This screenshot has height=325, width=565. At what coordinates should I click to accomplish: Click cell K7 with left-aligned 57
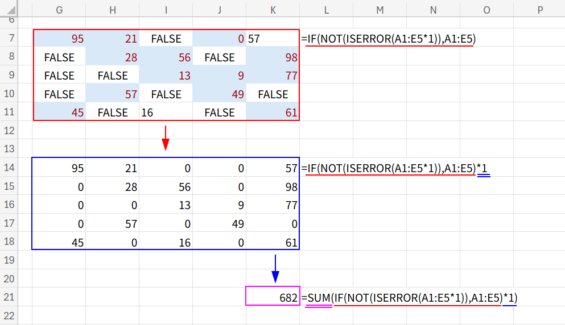click(273, 39)
